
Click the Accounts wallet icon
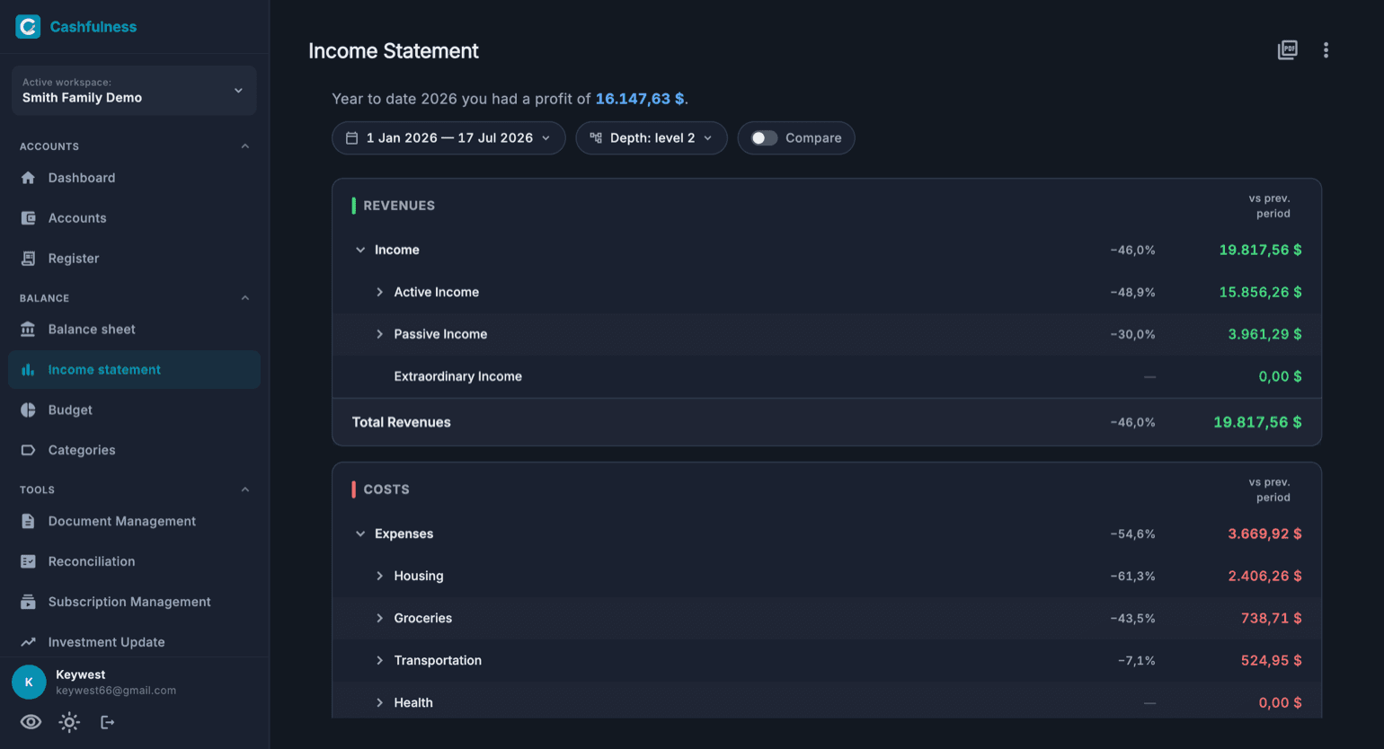tap(28, 218)
